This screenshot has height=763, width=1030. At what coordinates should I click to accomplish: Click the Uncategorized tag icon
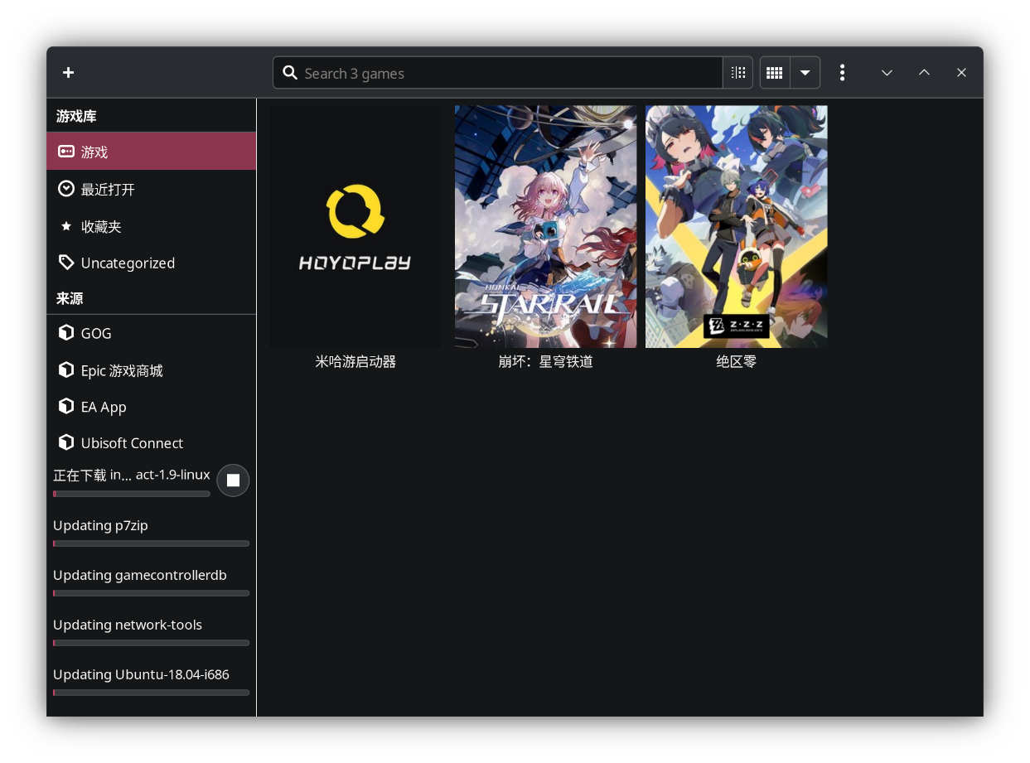pyautogui.click(x=66, y=263)
